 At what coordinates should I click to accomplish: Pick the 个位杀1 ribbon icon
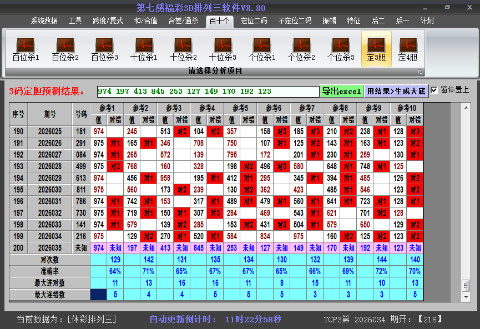tap(262, 49)
